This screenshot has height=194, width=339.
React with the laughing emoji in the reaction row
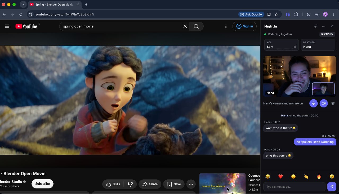click(268, 177)
